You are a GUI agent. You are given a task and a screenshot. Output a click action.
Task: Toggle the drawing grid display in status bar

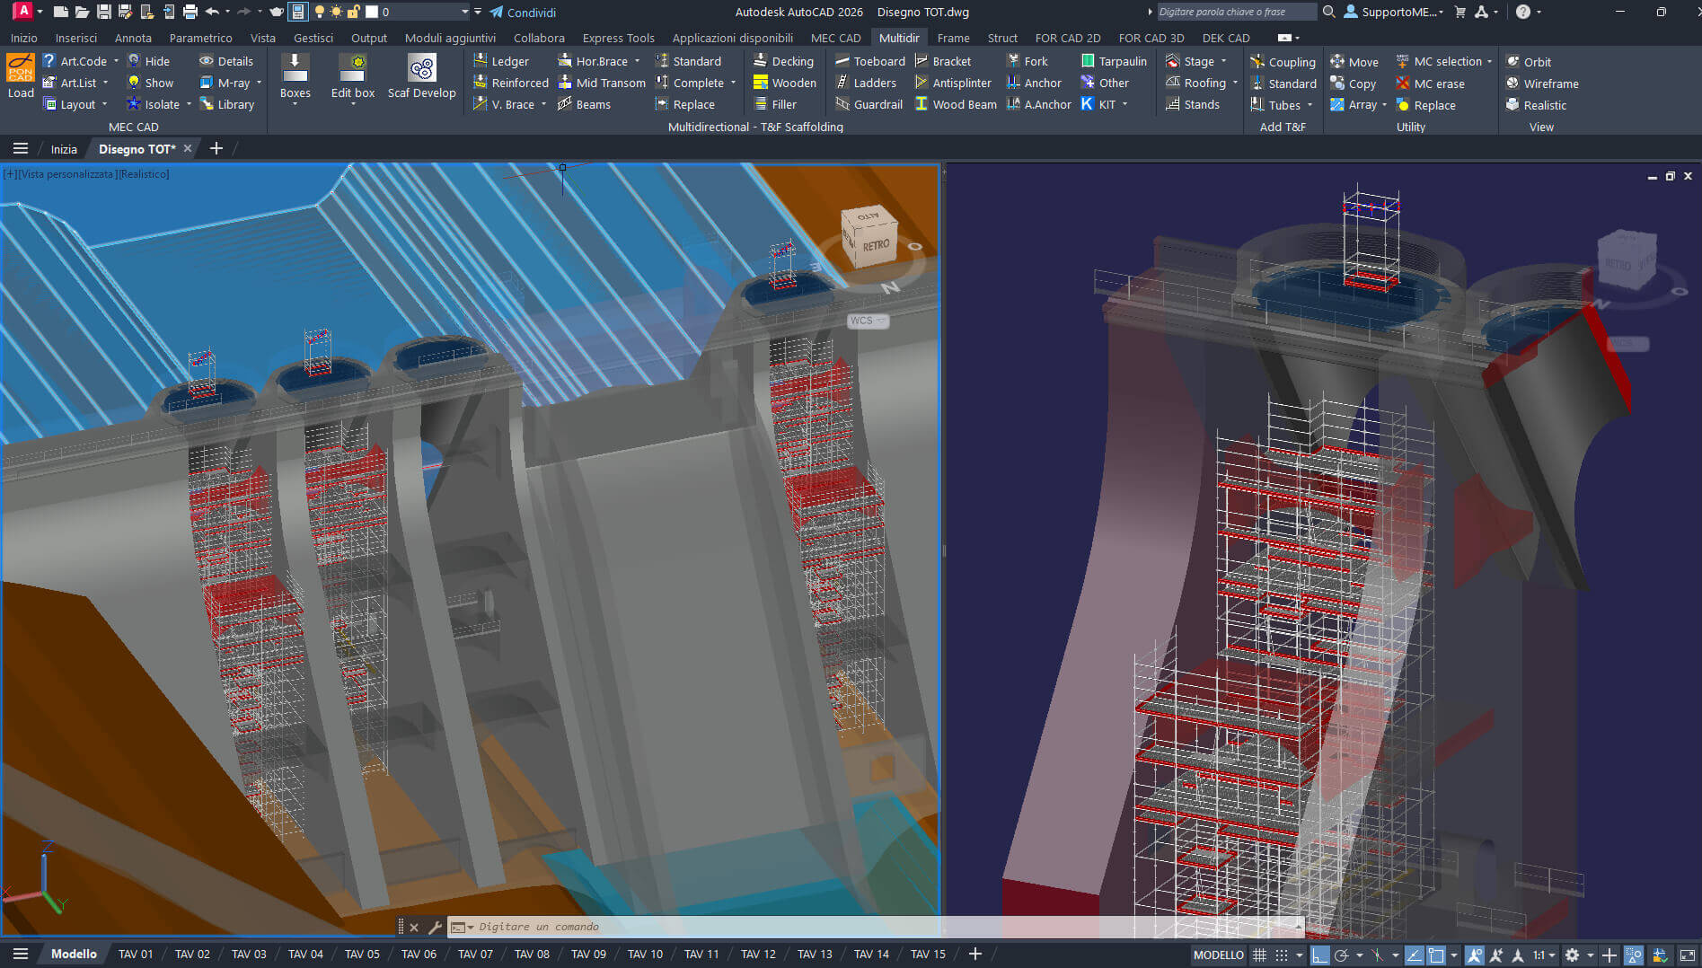click(1259, 955)
